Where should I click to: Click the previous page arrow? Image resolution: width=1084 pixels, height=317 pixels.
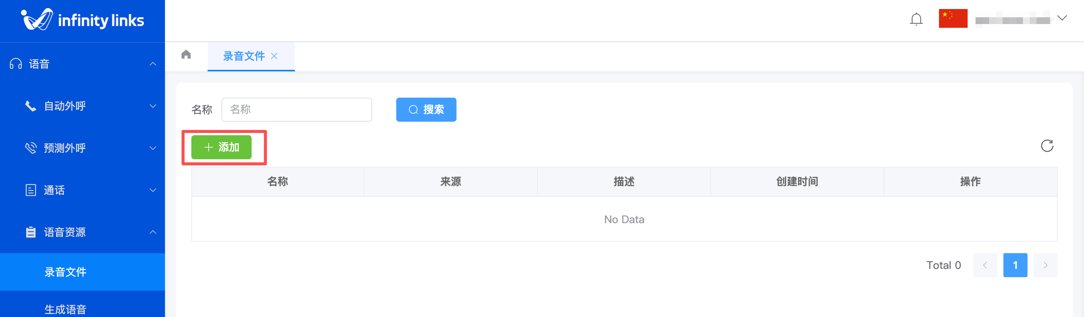tap(985, 265)
